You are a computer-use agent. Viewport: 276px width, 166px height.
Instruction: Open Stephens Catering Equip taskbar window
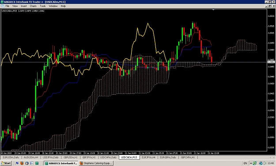96,163
